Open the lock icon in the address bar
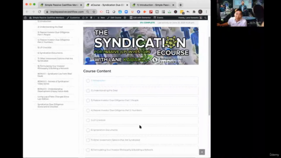 47,12
